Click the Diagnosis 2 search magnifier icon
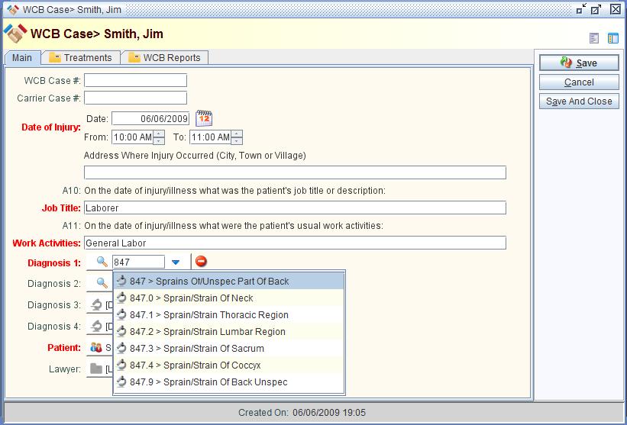Screen dimensions: 627x425 (x=102, y=283)
